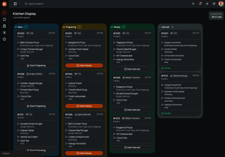225x157 pixels.
Task: Toggle the sidebar panel icon
Action: pyautogui.click(x=15, y=4)
